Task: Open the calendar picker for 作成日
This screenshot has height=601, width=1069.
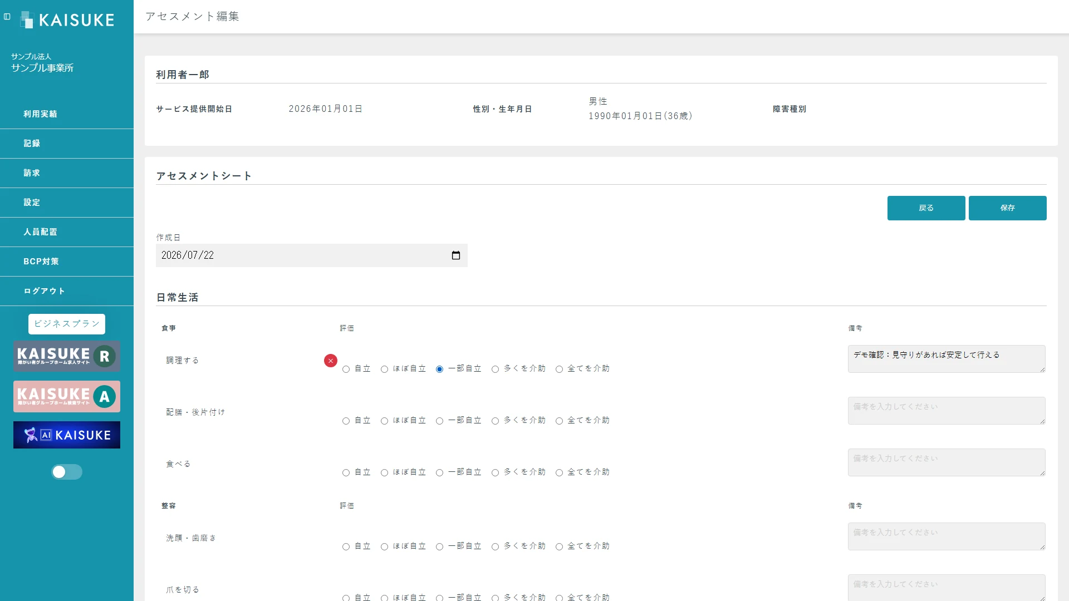Action: pos(456,255)
